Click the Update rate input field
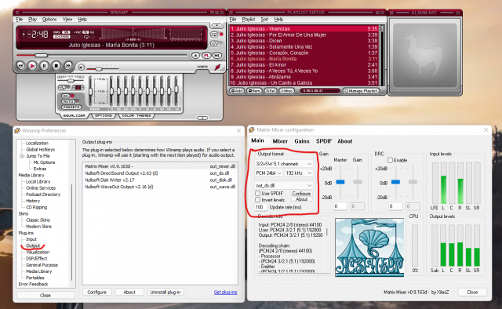This screenshot has height=309, width=502. coord(260,207)
